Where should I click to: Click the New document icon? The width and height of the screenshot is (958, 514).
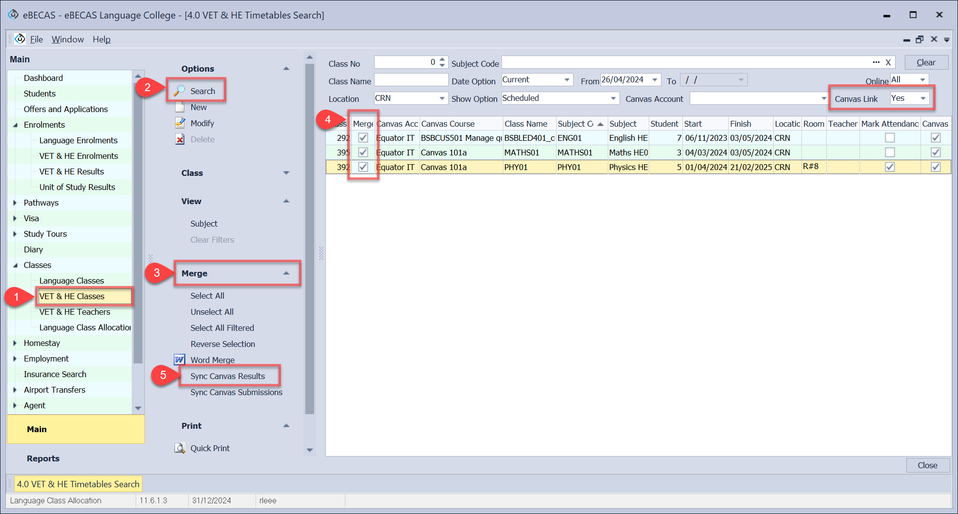click(x=180, y=107)
